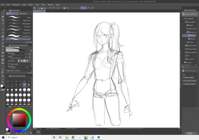Select brush size preset 10
Viewport: 199px width, 140px height.
(29, 85)
